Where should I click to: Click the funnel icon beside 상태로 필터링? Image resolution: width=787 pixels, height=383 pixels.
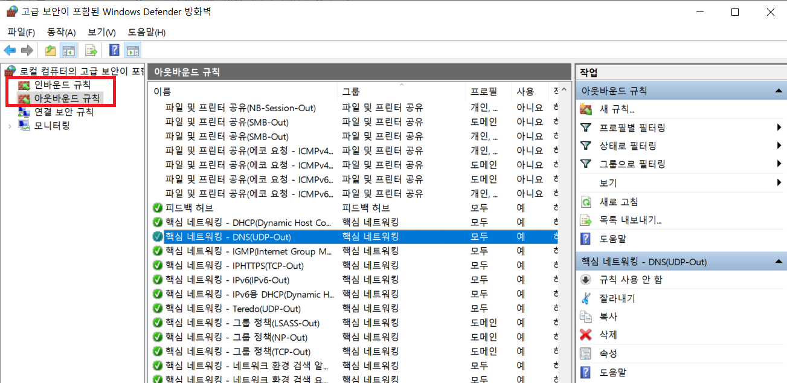(586, 146)
